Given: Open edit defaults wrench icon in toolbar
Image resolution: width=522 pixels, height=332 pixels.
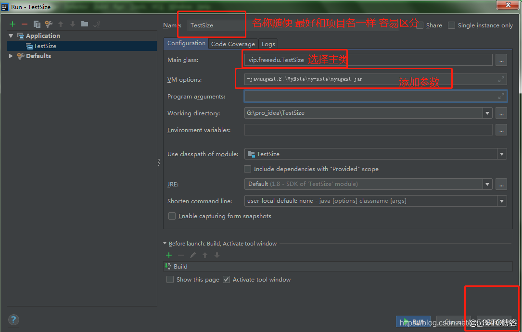Looking at the screenshot, I should pyautogui.click(x=49, y=24).
